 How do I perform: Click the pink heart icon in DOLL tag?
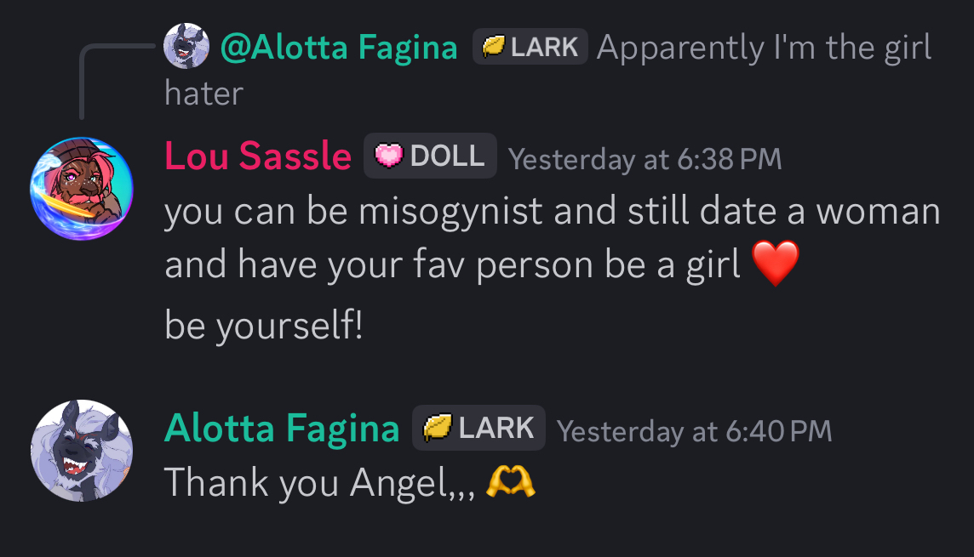click(x=388, y=156)
